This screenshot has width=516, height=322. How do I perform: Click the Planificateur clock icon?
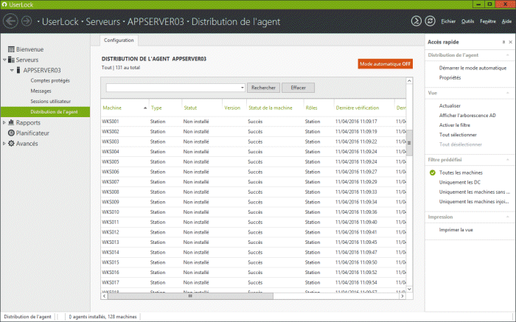pos(11,133)
